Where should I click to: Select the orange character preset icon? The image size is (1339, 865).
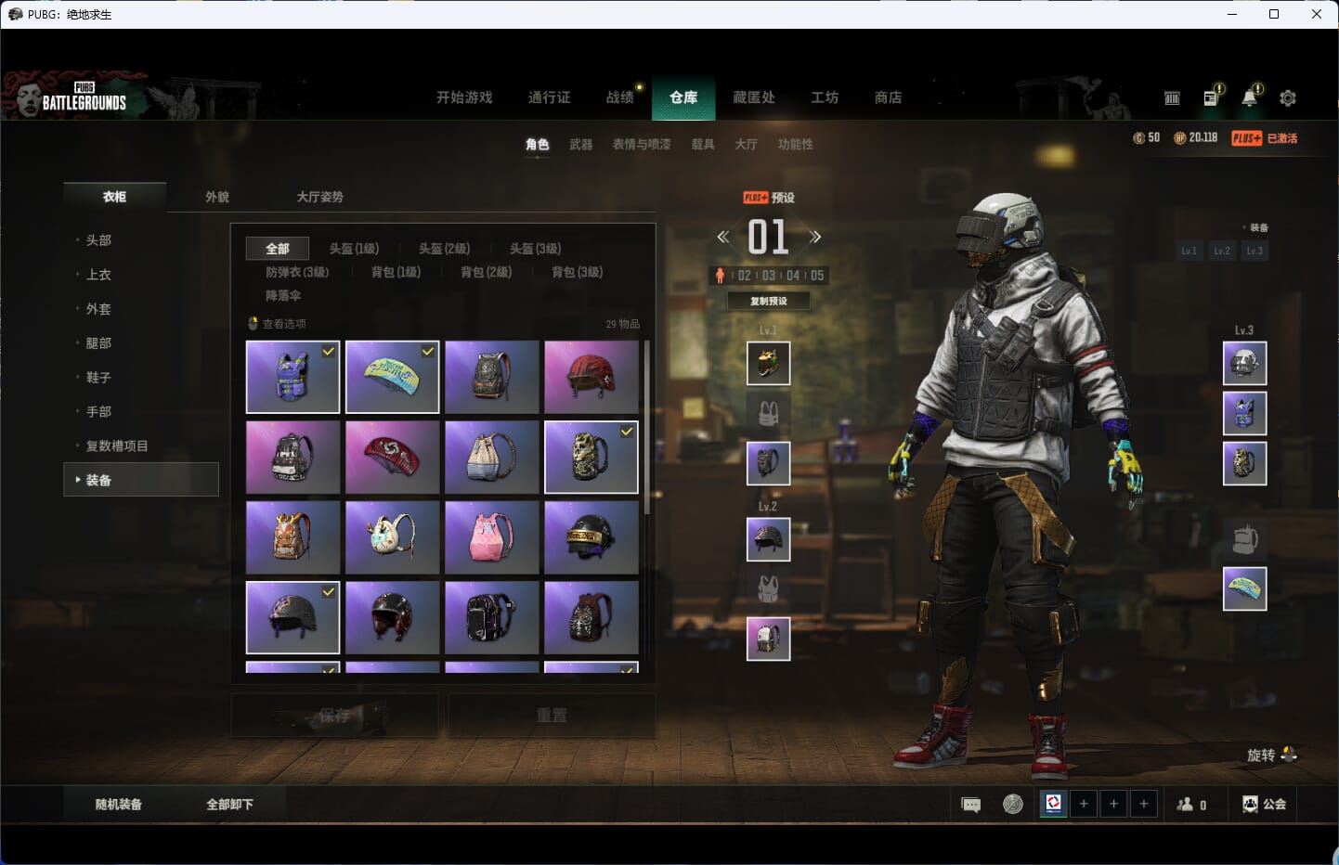[720, 276]
